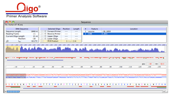Click the info icon next to tm value

coord(7,41)
